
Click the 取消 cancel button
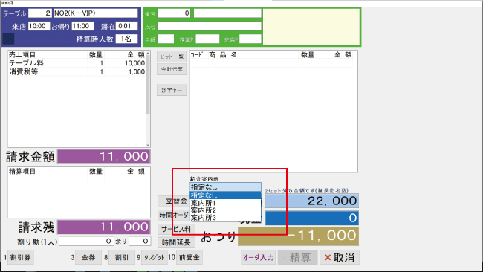pos(340,258)
